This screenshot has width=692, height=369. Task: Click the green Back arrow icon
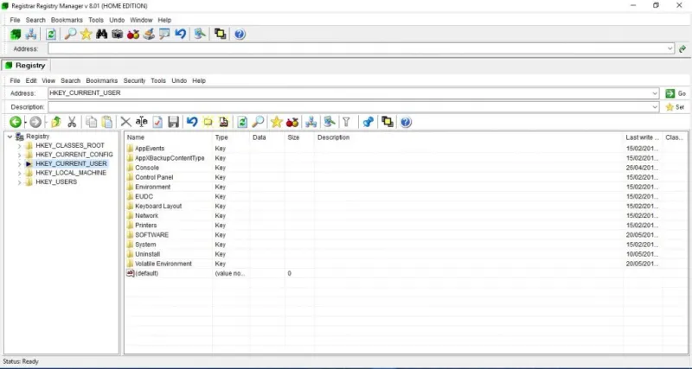(16, 122)
